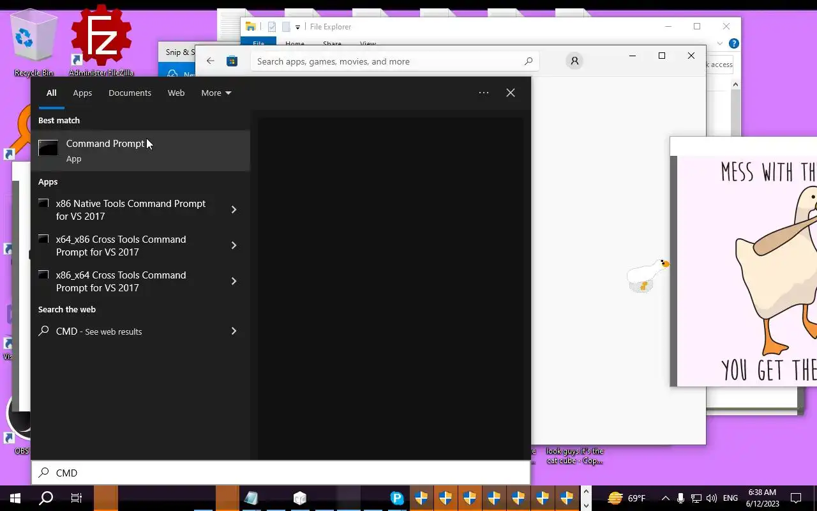
Task: Click the desktop goose pet
Action: 647,275
